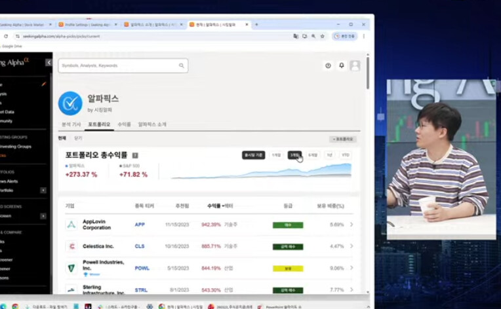
Task: Click the translate page icon
Action: click(296, 37)
